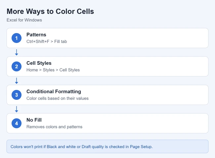
Task: Click the "Excel for Windows" subtitle
Action: (x=24, y=20)
